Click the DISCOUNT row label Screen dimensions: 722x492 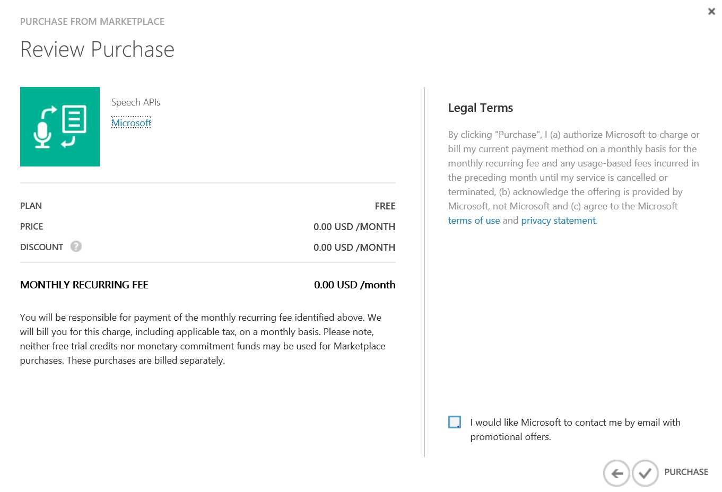(41, 247)
